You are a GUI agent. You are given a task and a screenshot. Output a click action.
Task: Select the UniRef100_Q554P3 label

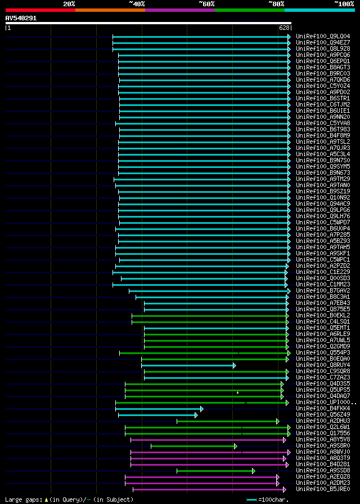click(323, 352)
